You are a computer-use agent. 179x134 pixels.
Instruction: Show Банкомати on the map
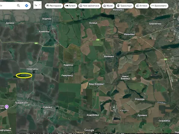tap(159, 6)
